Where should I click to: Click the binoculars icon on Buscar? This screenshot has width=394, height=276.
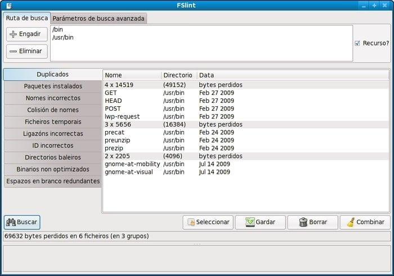click(x=11, y=222)
